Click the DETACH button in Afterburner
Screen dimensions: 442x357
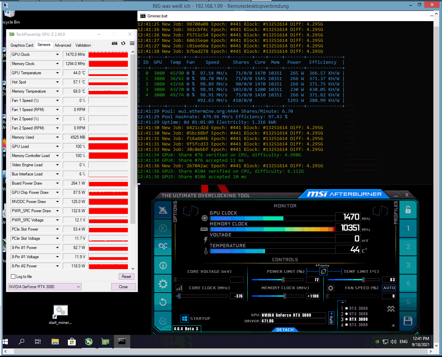click(285, 330)
